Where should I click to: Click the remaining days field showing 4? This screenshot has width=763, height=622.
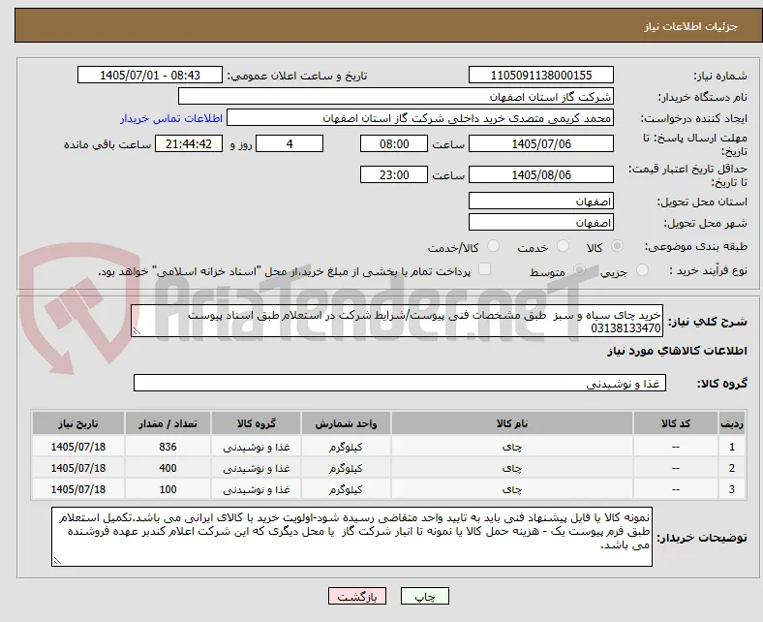tap(290, 143)
